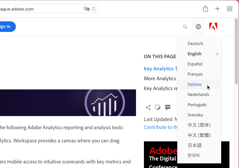Open the Safari share sheet icon
Viewport: 239px width, 168px height.
point(205,9)
